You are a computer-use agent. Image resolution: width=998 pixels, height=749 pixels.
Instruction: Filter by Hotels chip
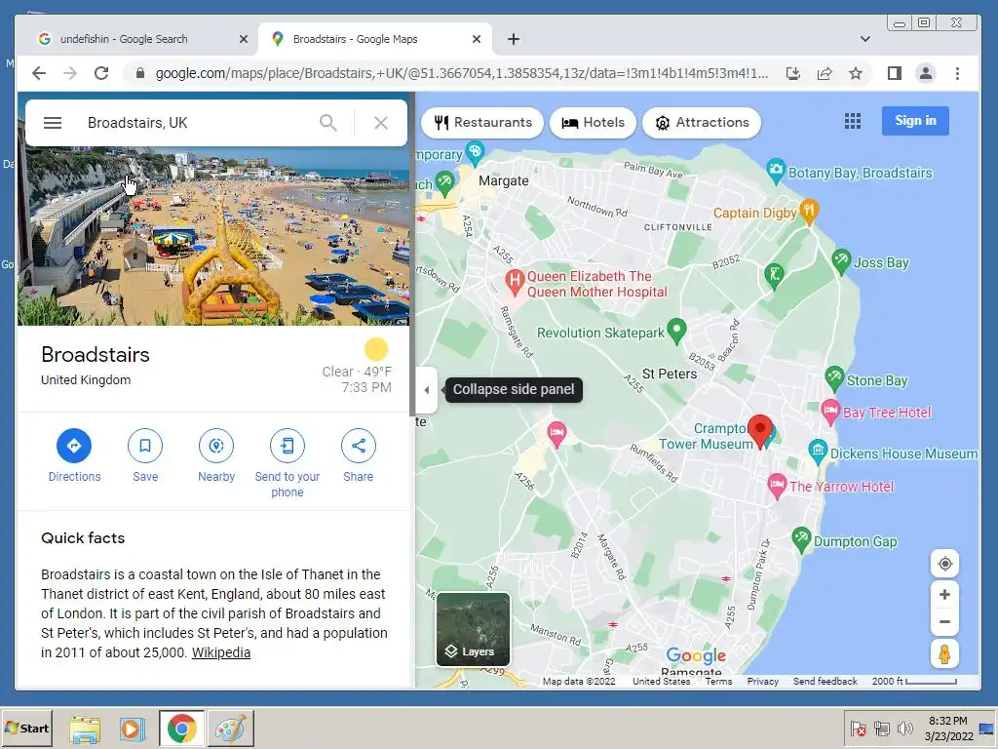(594, 122)
